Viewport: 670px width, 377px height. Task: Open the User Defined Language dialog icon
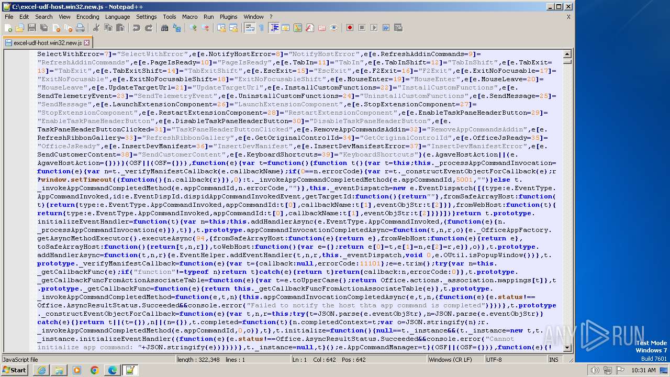click(x=286, y=28)
